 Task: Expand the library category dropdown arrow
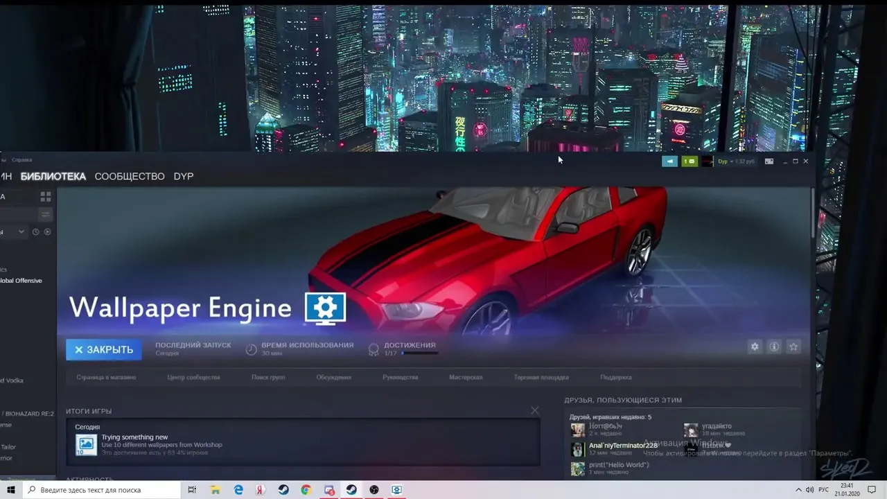[21, 231]
